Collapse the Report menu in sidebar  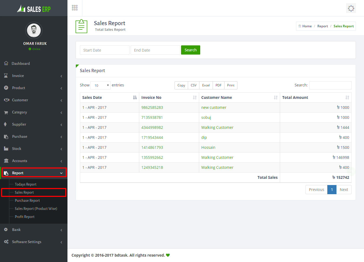pyautogui.click(x=61, y=173)
